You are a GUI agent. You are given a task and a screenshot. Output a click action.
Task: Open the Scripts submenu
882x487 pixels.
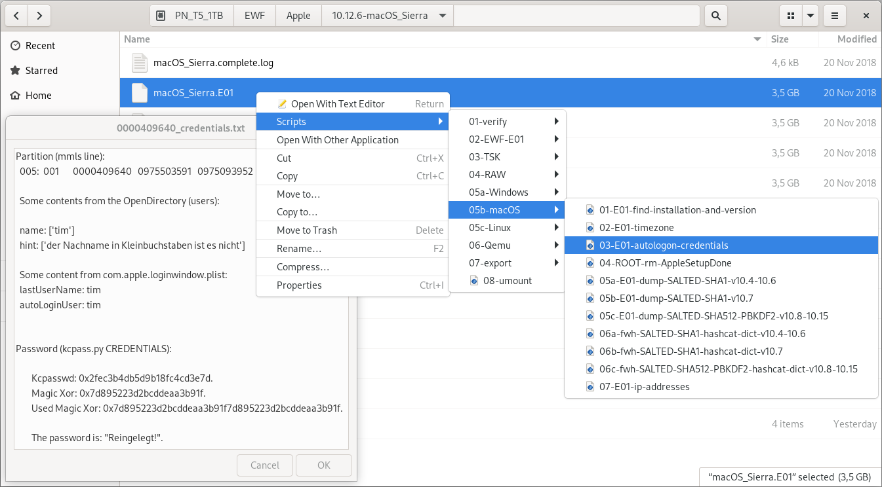[353, 122]
